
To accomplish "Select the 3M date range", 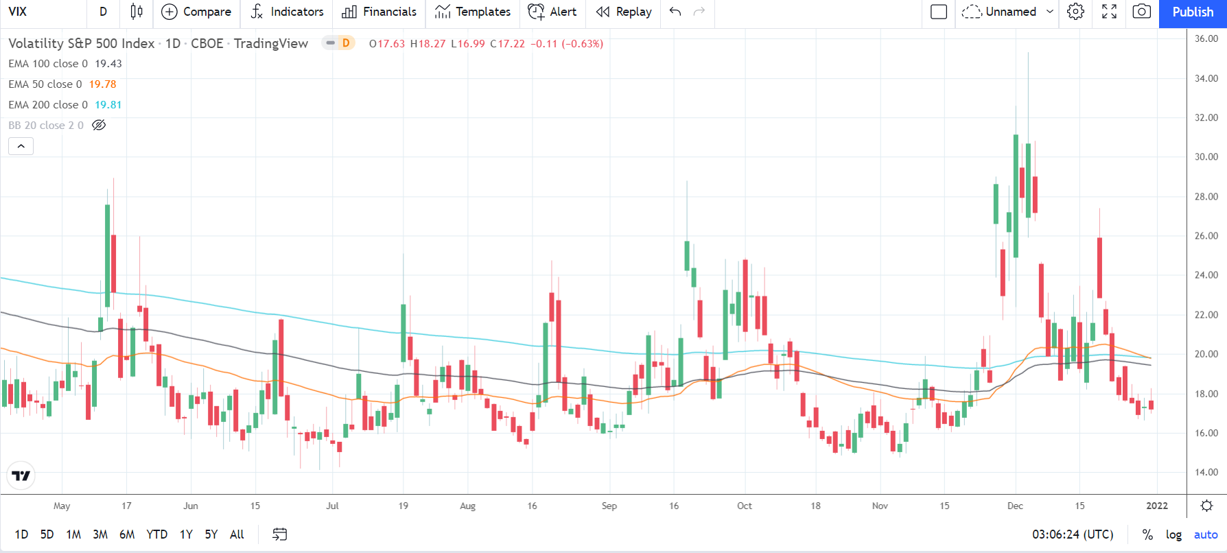I will click(100, 534).
